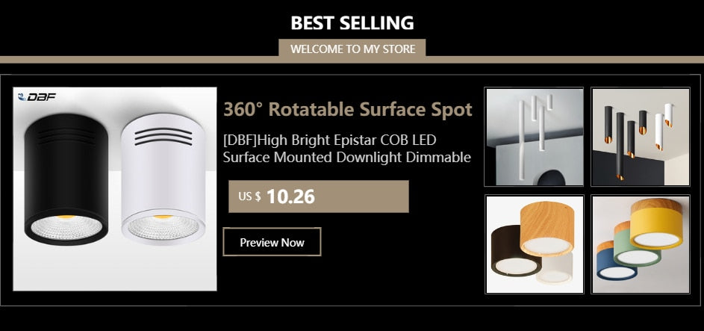Open the white hanging tube lights thumbnail
The image size is (704, 331).
click(534, 137)
